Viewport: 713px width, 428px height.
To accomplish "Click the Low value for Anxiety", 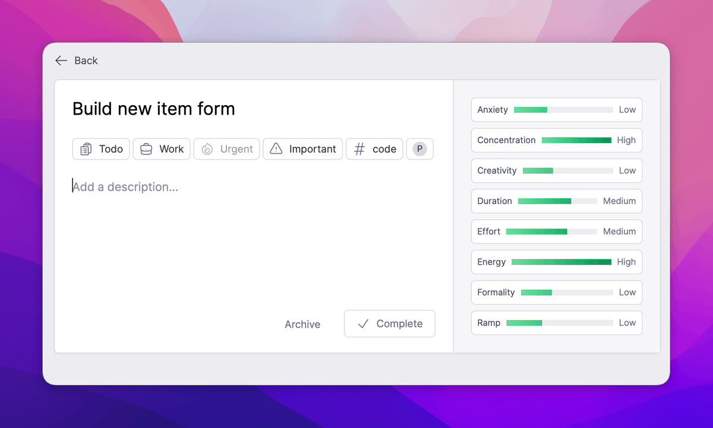I will coord(627,110).
